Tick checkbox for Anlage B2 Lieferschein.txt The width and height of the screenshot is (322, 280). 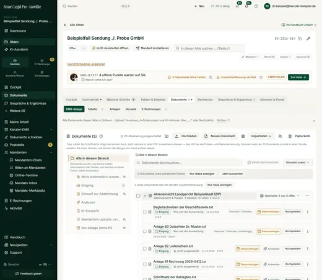pos(145,249)
